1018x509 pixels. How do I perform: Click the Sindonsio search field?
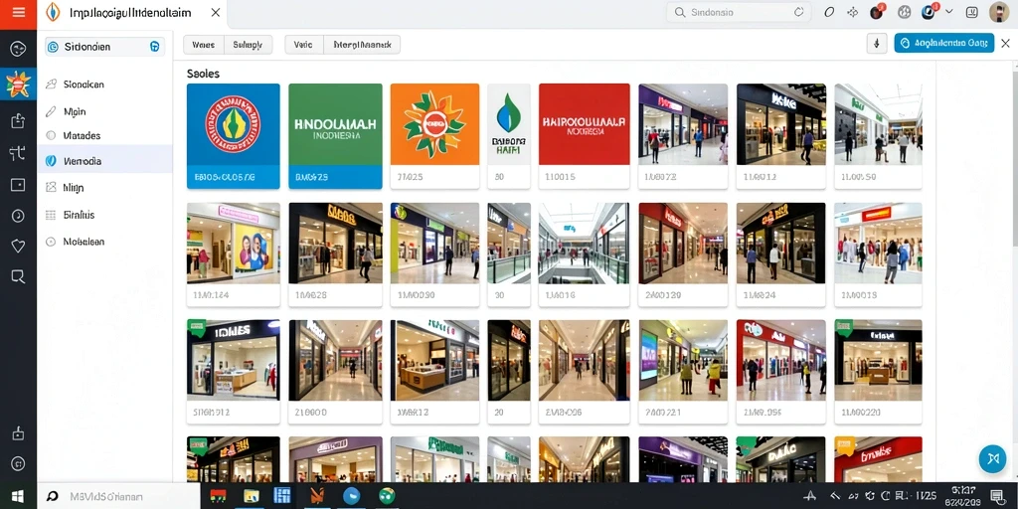click(739, 12)
